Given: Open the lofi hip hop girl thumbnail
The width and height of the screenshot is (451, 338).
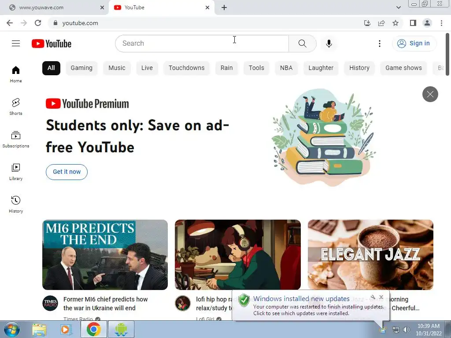Looking at the screenshot, I should (237, 255).
